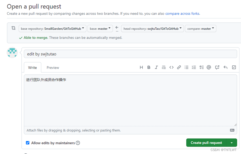Click Create pull request button
The image size is (241, 154).
pyautogui.click(x=206, y=143)
